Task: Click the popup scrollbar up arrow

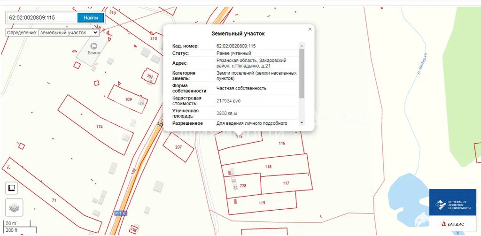Action: [x=302, y=46]
